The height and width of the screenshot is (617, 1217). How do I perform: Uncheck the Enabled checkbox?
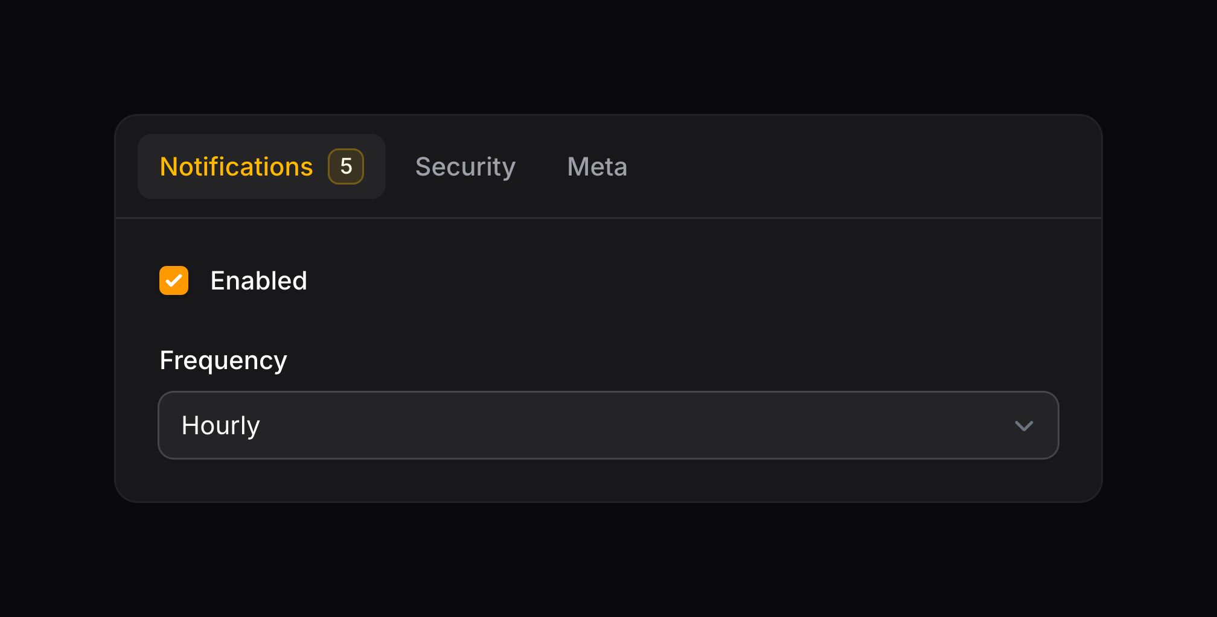pyautogui.click(x=174, y=280)
